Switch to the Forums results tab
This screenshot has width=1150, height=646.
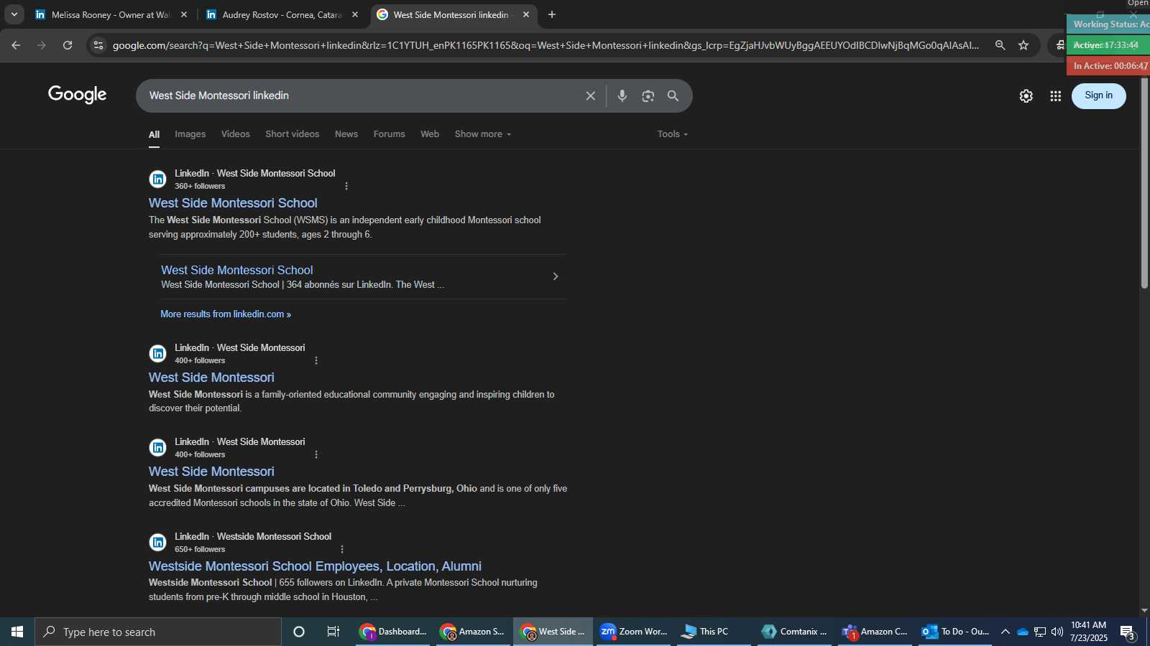coord(390,134)
